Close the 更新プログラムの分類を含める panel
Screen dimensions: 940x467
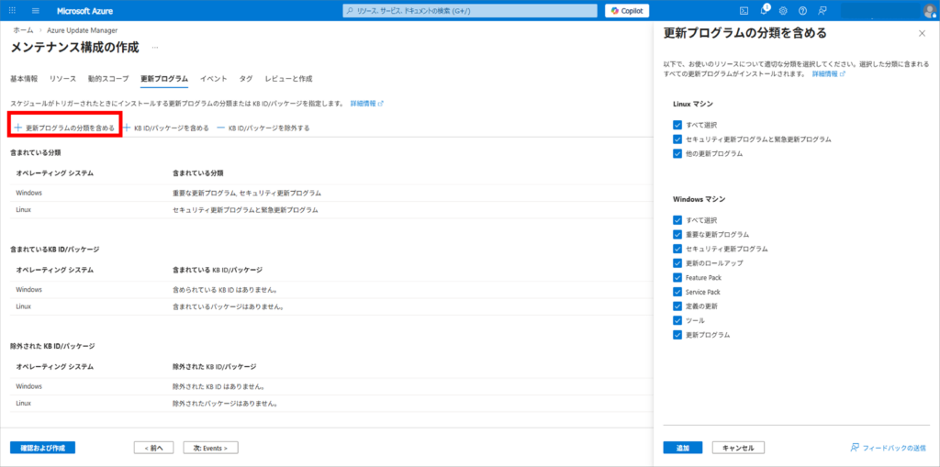[x=922, y=33]
